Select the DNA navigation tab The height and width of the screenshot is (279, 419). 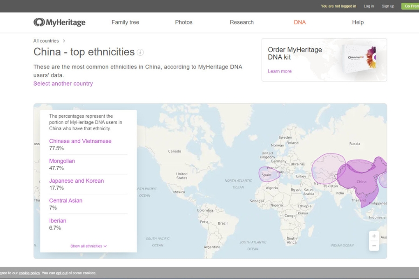pos(300,22)
